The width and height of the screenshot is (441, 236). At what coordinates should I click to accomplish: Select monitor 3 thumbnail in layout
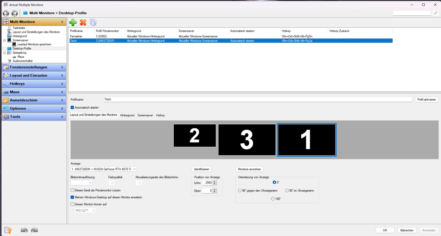point(247,140)
